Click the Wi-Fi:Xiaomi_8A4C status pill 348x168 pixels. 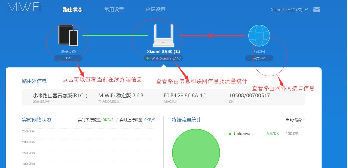163,58
